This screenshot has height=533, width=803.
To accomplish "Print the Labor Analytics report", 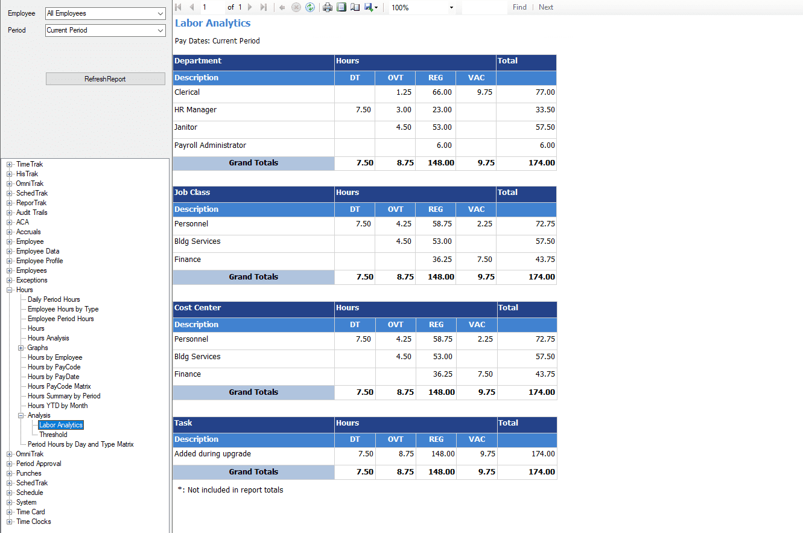I will point(328,7).
